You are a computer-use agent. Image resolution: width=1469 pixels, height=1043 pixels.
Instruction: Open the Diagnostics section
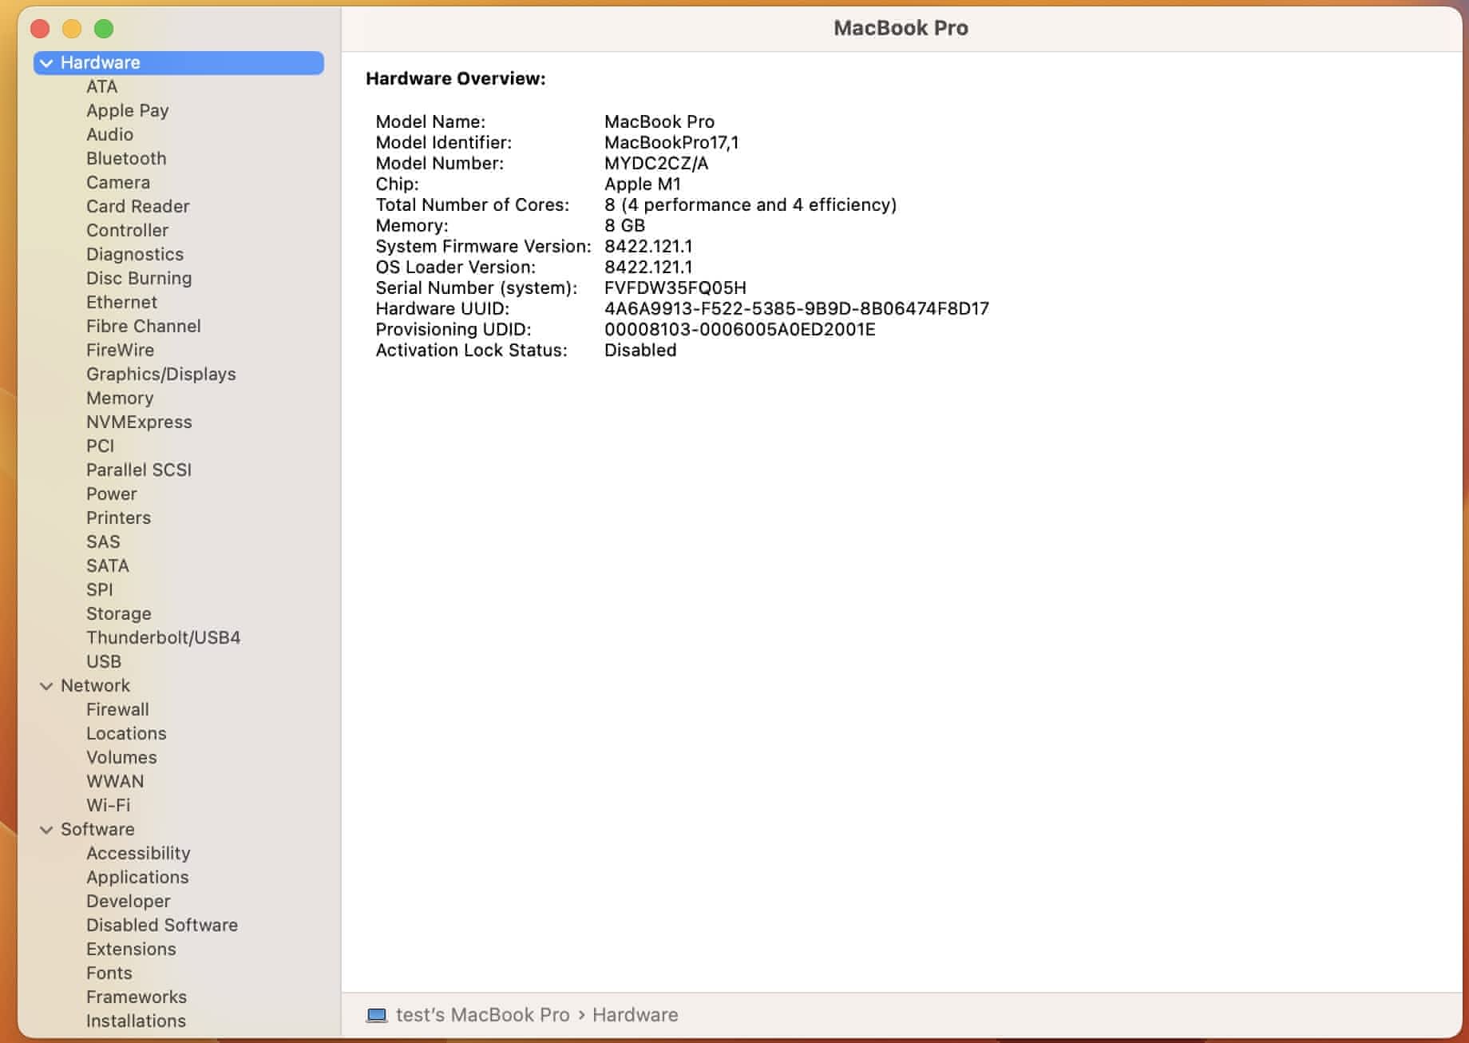135,254
